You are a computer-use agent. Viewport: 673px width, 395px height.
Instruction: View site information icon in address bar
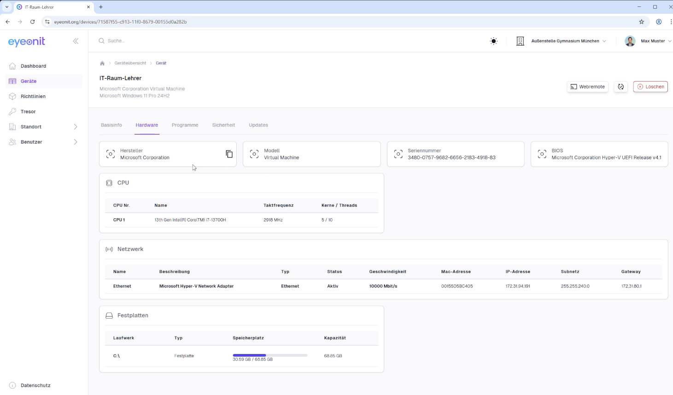click(x=47, y=22)
